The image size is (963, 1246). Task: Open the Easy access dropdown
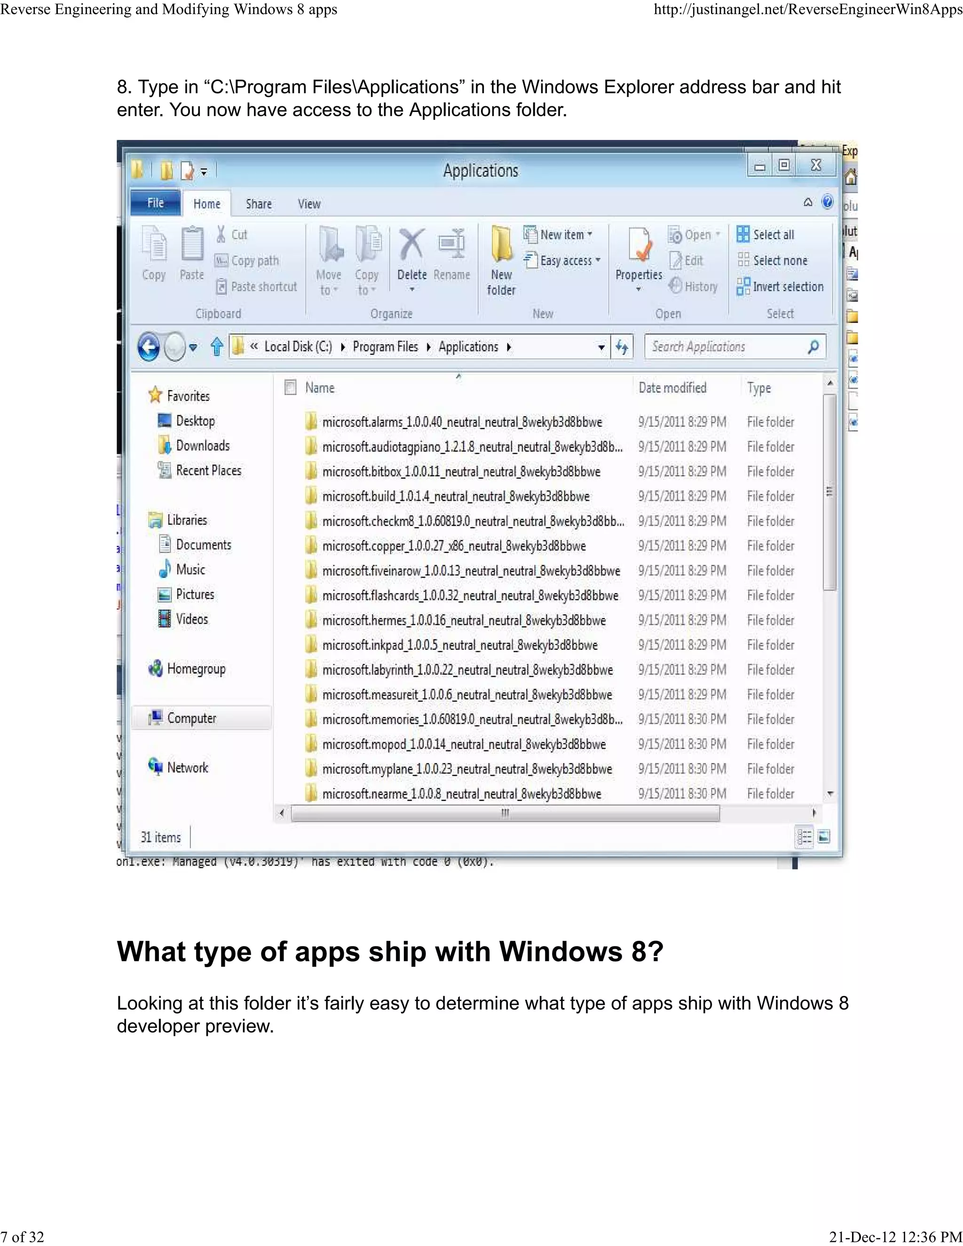[562, 261]
